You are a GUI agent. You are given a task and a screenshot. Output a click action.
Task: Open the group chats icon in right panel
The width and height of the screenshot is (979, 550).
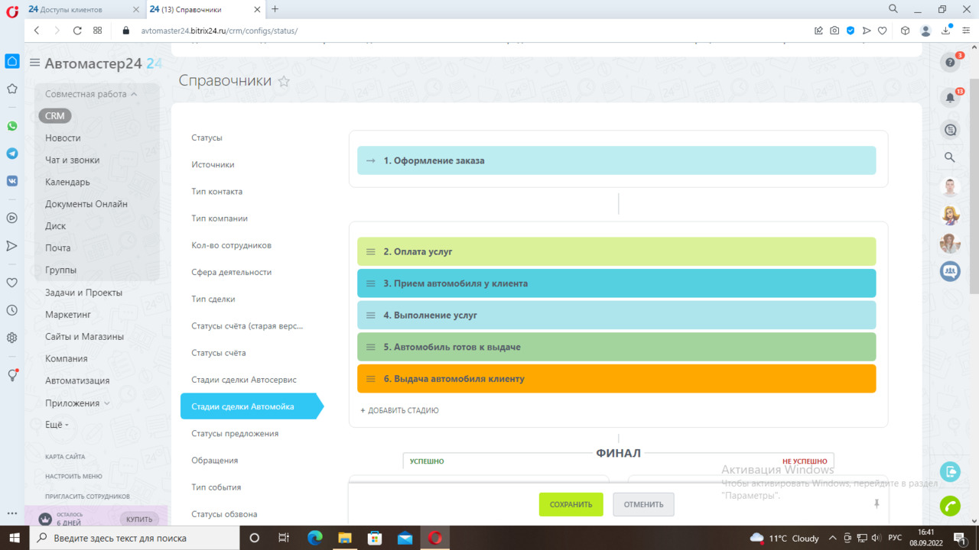click(x=950, y=270)
